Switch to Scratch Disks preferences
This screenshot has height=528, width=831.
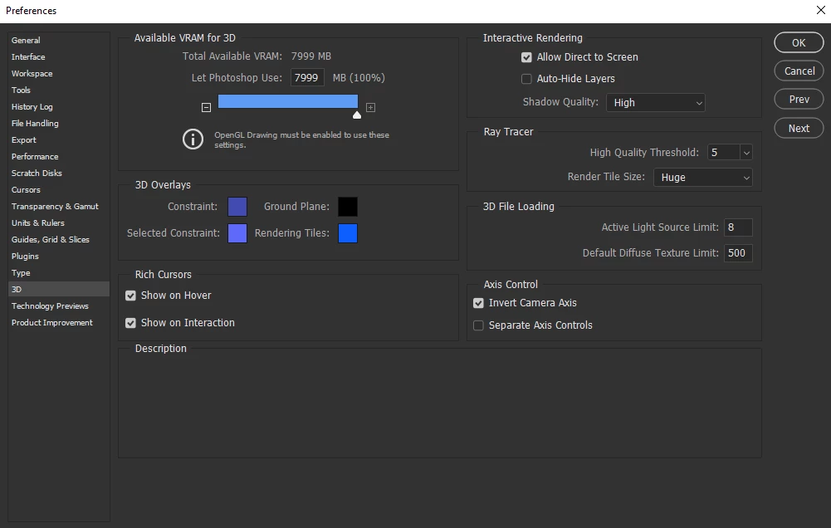[x=59, y=174]
